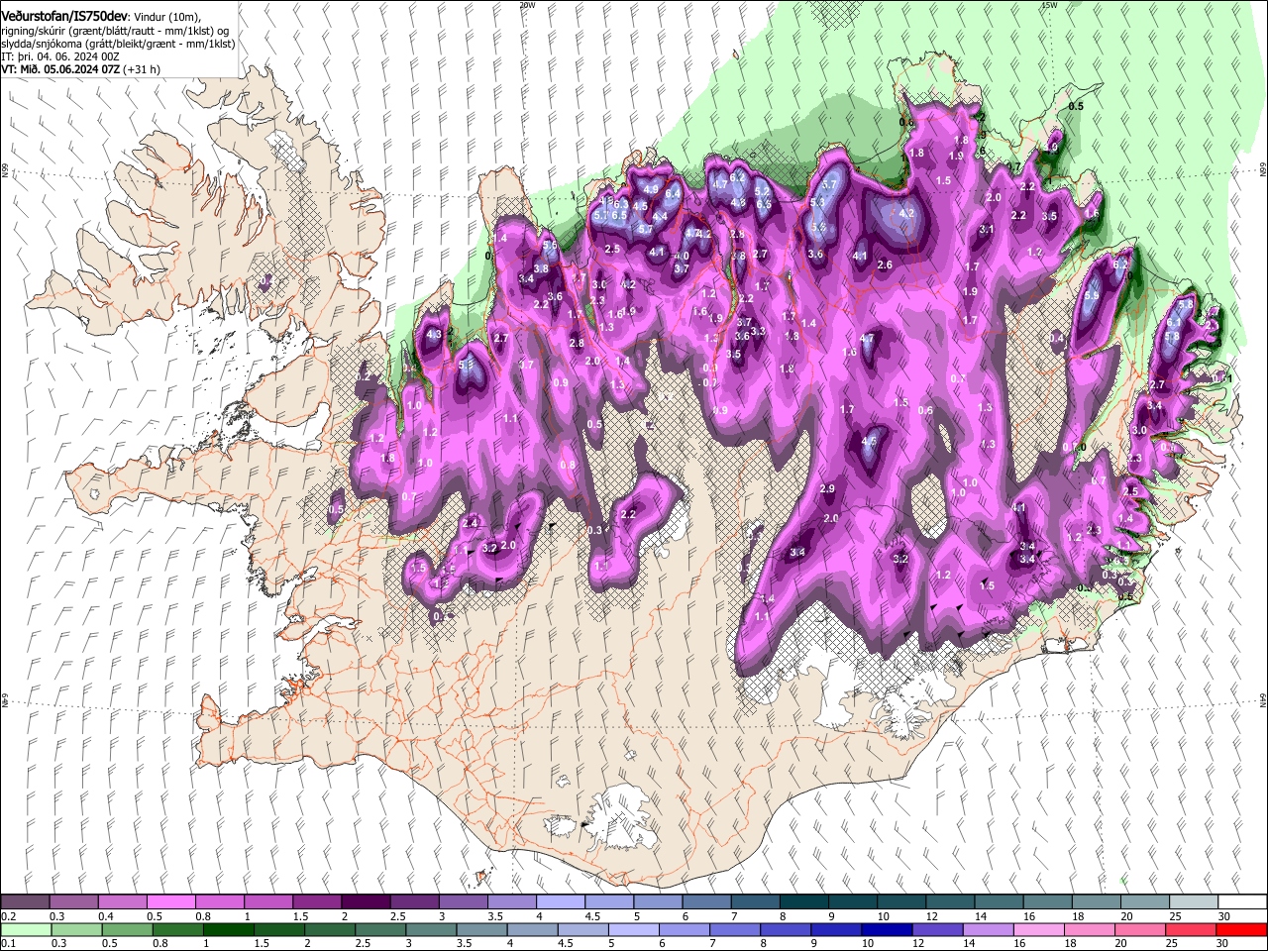Image resolution: width=1268 pixels, height=951 pixels.
Task: Pick upper scale swatch between 3 and 3.5
Action: (x=463, y=902)
